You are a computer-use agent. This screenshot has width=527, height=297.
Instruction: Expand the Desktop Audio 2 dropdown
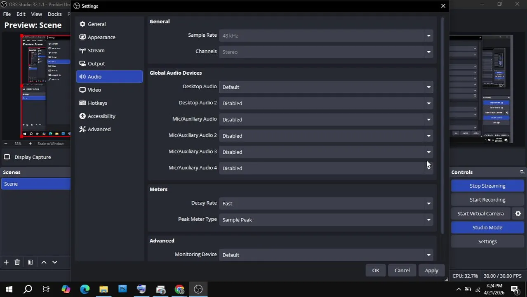[x=326, y=103]
